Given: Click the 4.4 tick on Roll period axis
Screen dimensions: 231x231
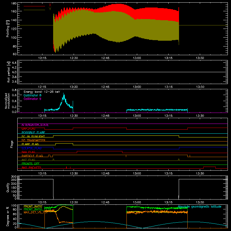Looking at the screenshot, I should coord(14,63).
